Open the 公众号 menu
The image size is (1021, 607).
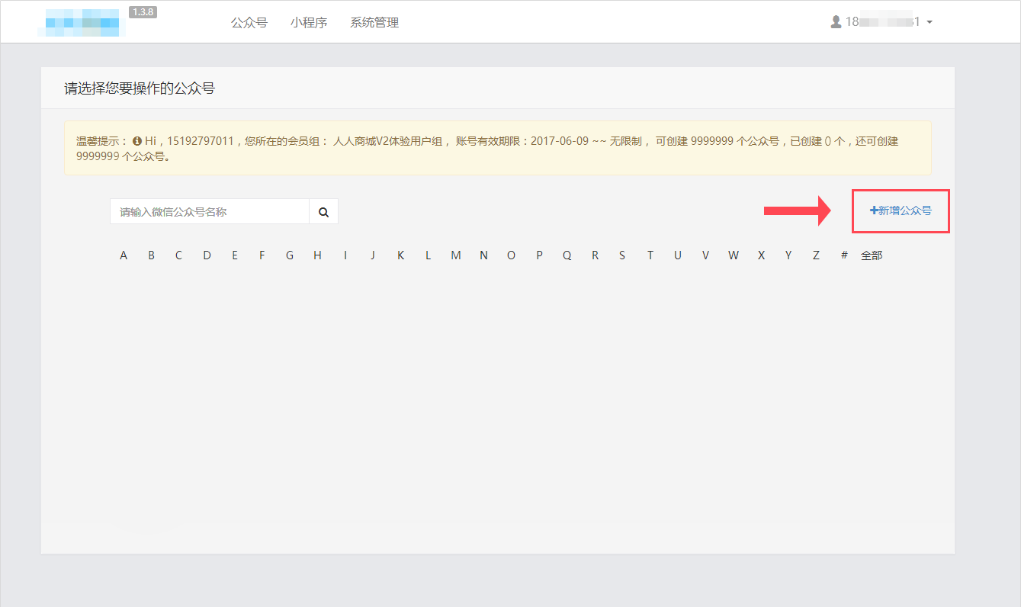[249, 23]
